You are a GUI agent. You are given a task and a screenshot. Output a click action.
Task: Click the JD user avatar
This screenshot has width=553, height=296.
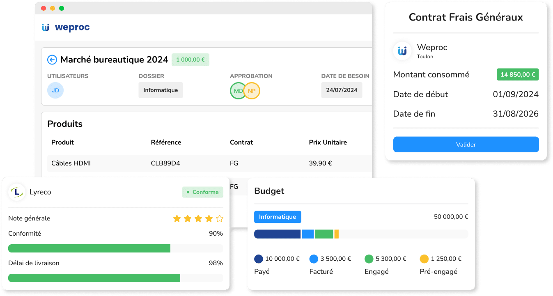pos(55,90)
